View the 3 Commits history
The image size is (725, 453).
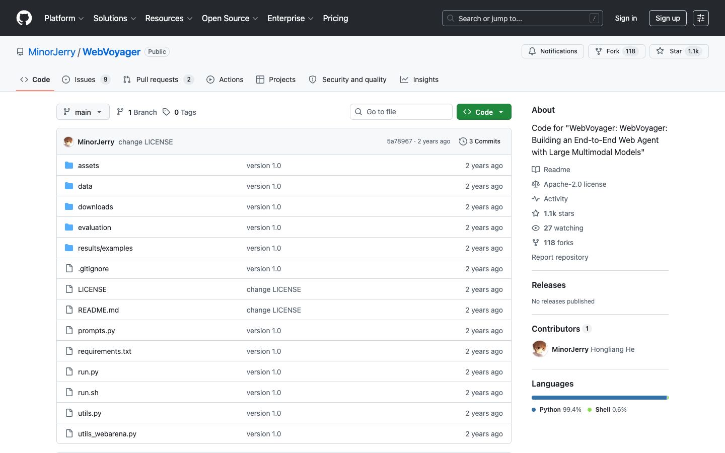click(480, 141)
